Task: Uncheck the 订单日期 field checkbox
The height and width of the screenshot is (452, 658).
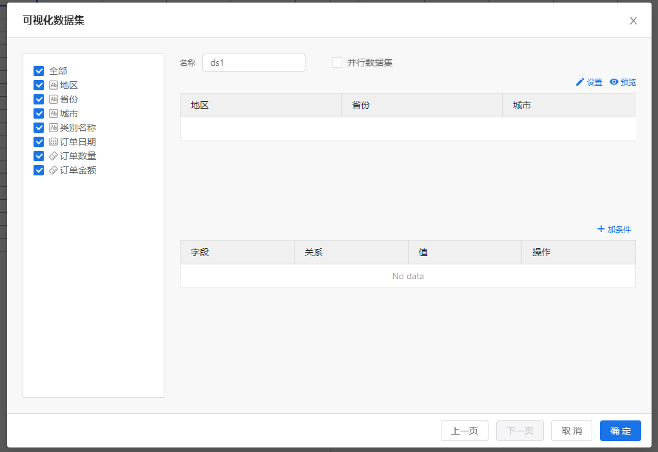Action: coord(39,142)
